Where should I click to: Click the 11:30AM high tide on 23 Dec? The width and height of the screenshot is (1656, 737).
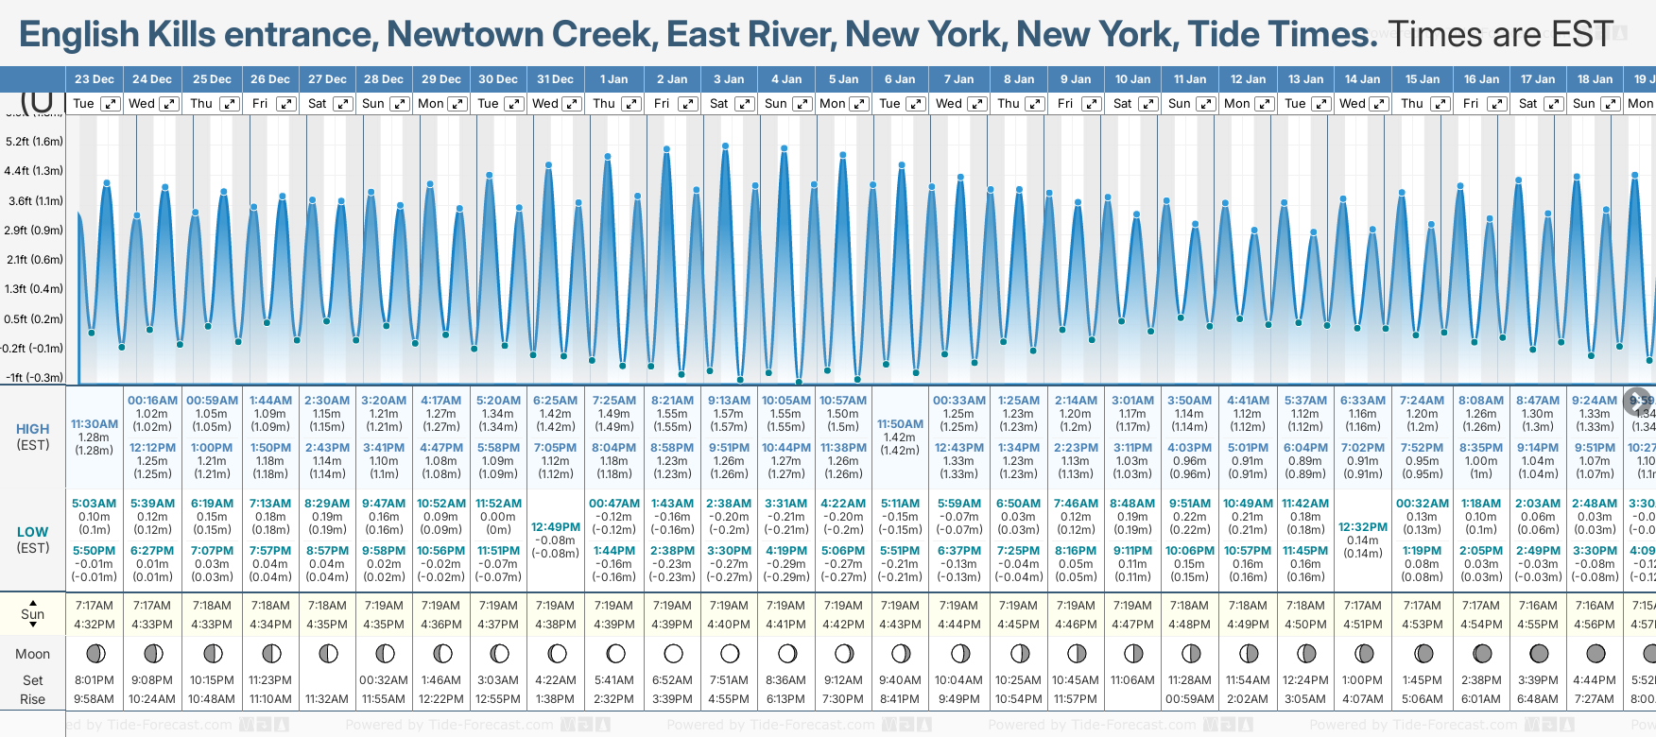pyautogui.click(x=95, y=424)
